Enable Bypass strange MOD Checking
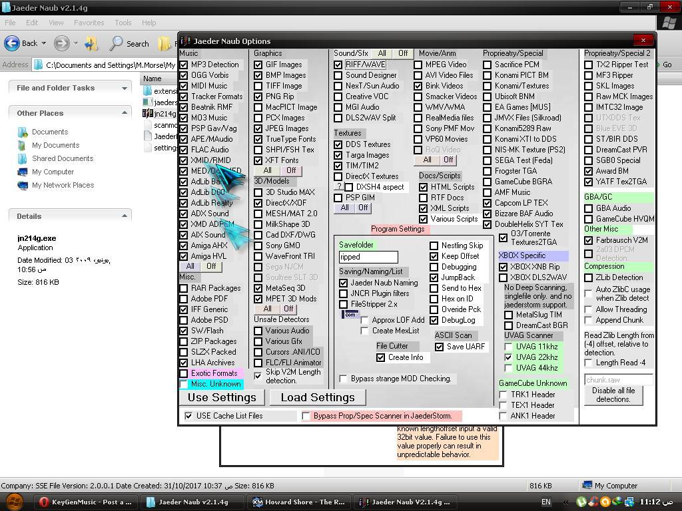The image size is (682, 511). point(343,379)
